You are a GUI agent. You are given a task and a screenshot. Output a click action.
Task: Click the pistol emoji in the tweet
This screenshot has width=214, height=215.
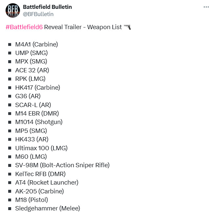(127, 27)
